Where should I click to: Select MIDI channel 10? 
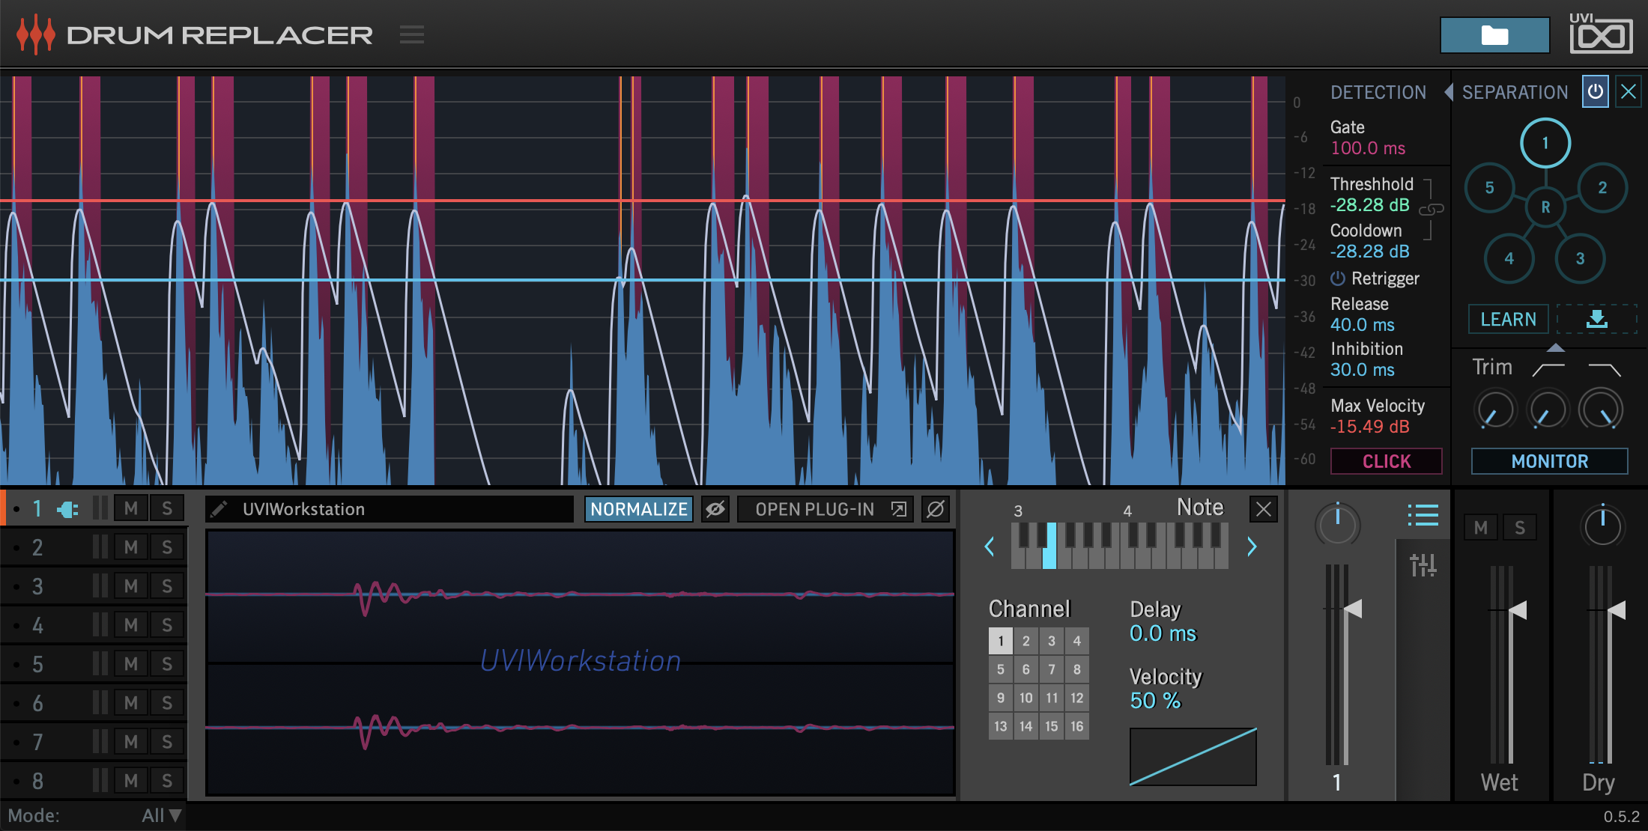(1026, 698)
